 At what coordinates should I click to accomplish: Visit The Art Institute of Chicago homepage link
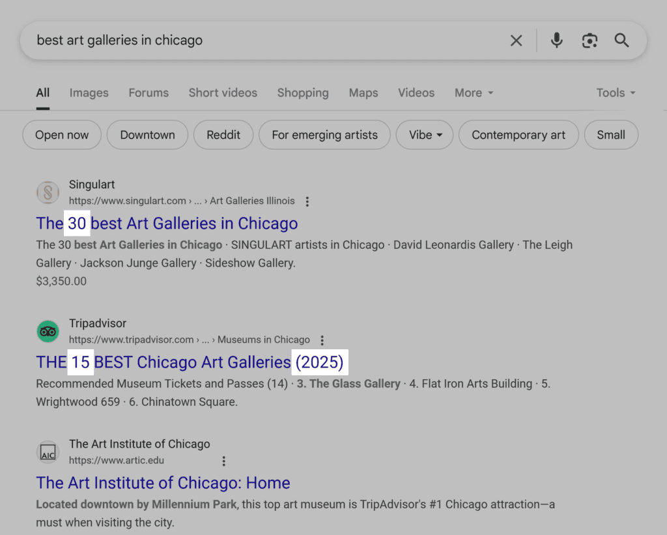click(x=163, y=483)
